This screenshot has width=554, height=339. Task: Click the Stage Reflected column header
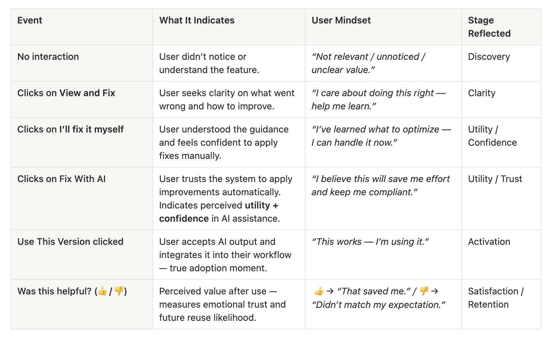pyautogui.click(x=501, y=27)
